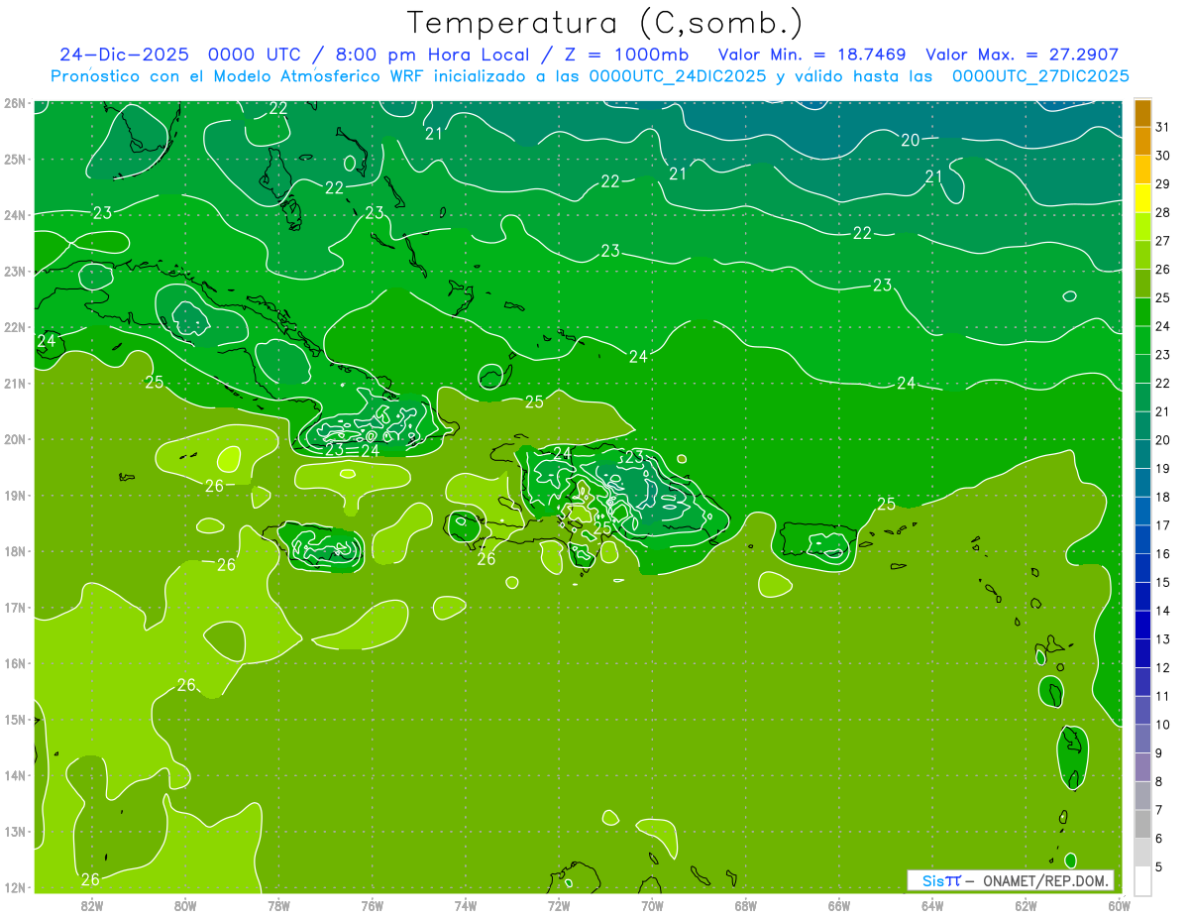The image size is (1189, 919).
Task: Click the orange swatch between 30 and 31
Action: 1142,141
